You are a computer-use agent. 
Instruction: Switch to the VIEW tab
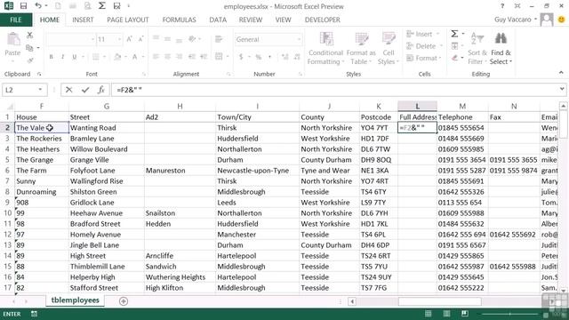283,20
